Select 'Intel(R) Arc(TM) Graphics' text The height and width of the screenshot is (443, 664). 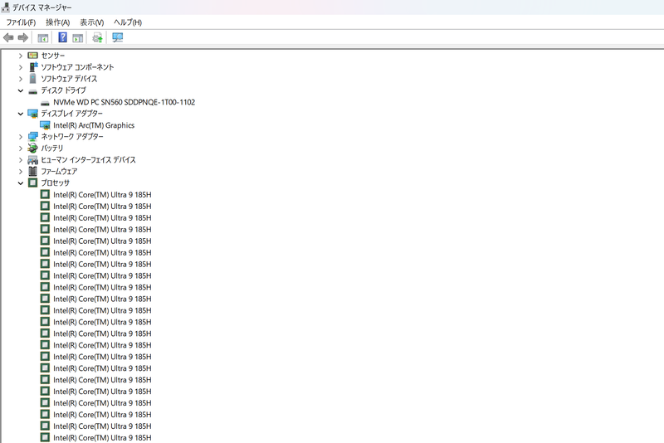click(x=94, y=125)
